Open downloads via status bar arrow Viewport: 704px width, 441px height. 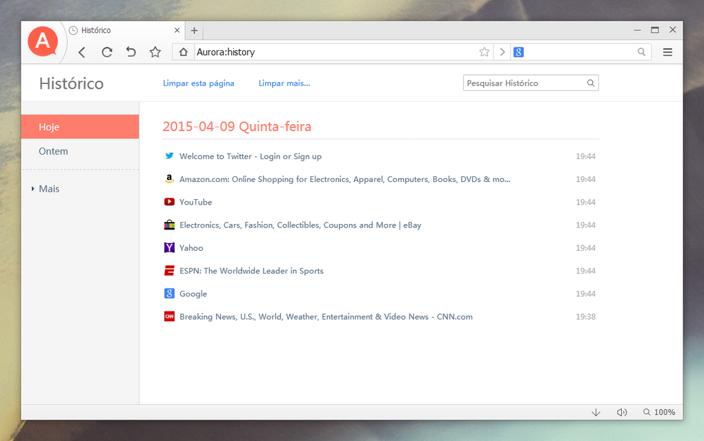coord(596,412)
